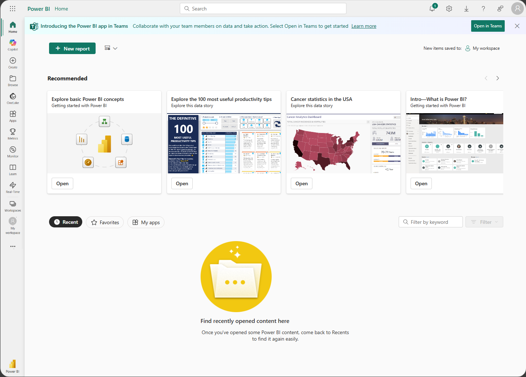Open the feedback icon in the header
The width and height of the screenshot is (526, 377).
[x=500, y=9]
